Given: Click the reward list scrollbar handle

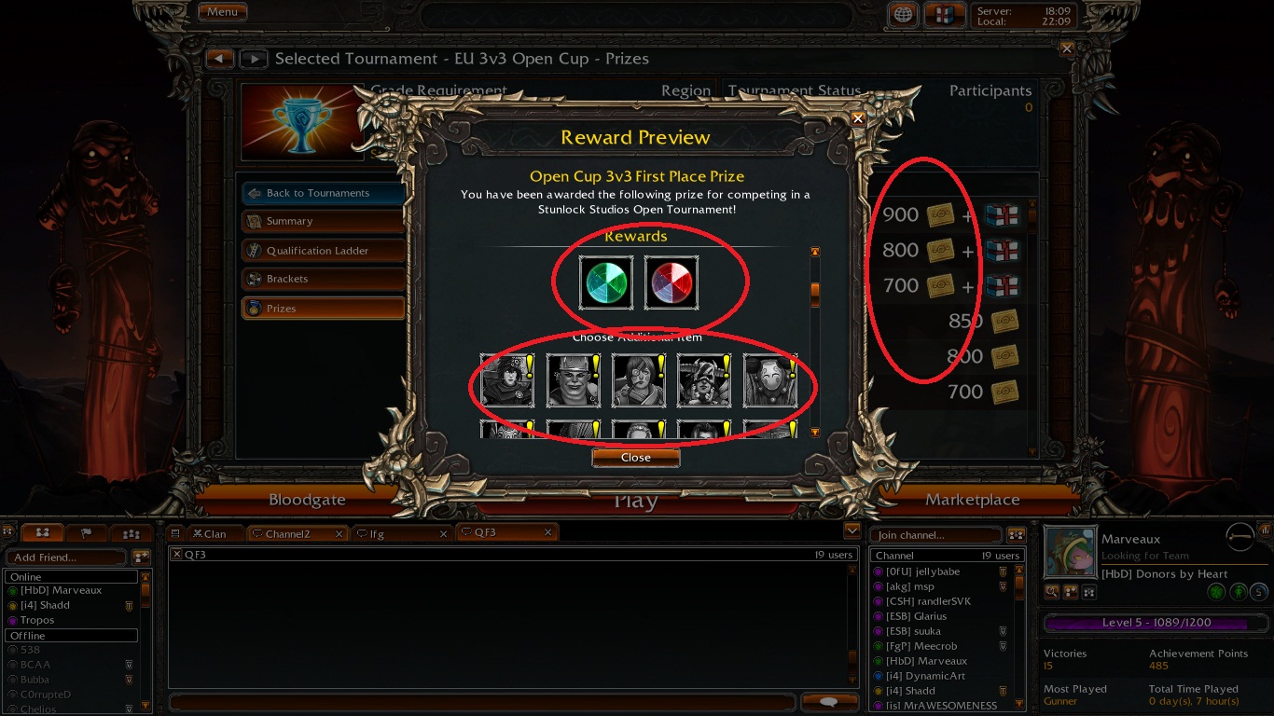Looking at the screenshot, I should [x=814, y=294].
